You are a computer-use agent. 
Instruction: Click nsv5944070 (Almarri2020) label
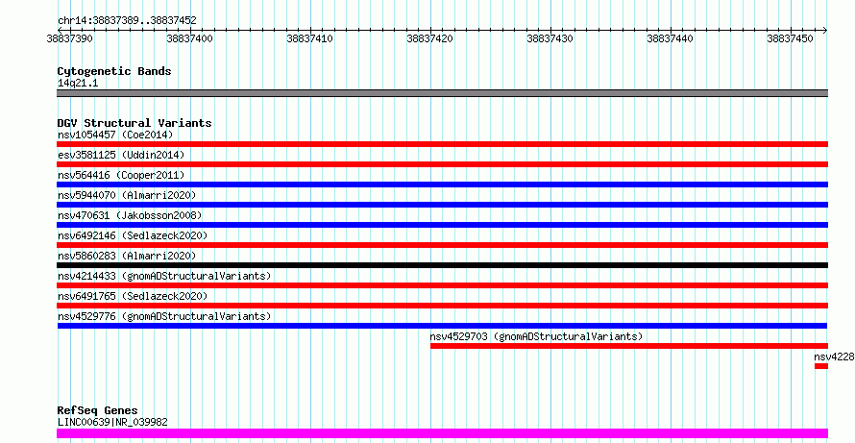click(x=127, y=195)
